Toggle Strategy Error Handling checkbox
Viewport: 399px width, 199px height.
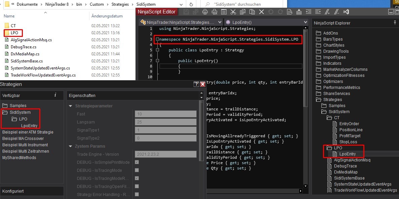(x=137, y=194)
